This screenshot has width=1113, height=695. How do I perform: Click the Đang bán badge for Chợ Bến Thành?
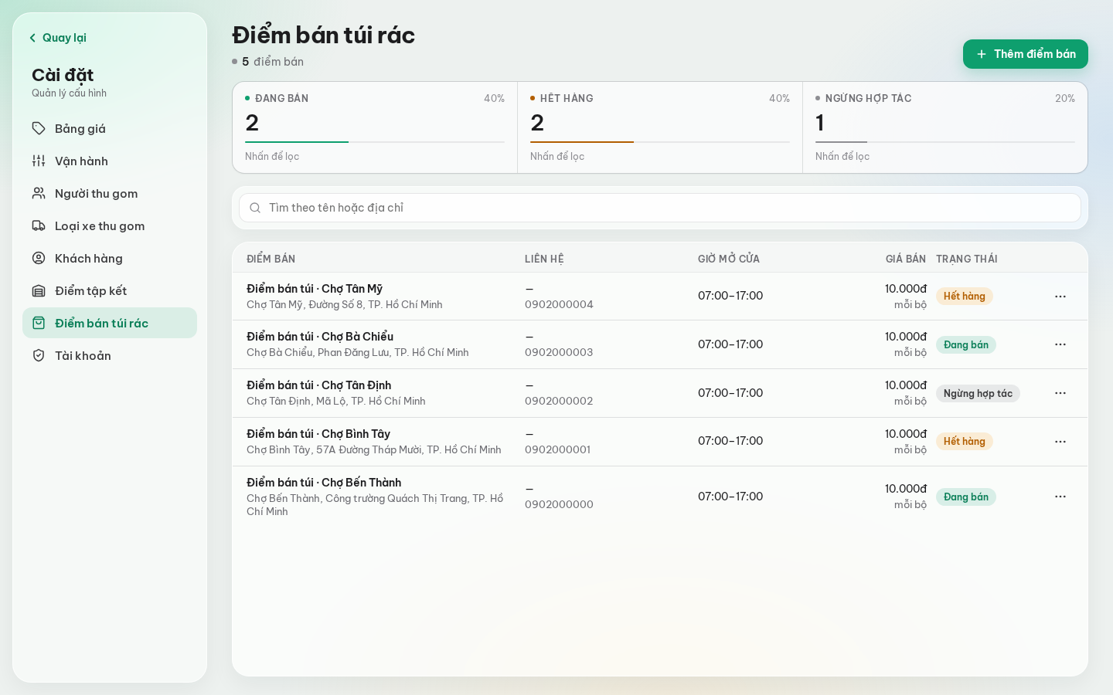tap(965, 497)
